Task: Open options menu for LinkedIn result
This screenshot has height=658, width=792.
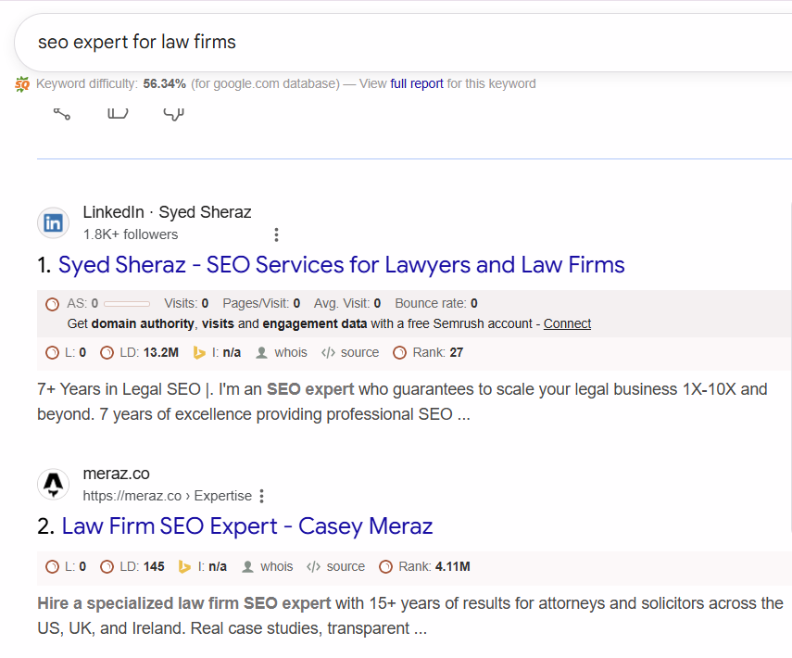Action: point(276,234)
